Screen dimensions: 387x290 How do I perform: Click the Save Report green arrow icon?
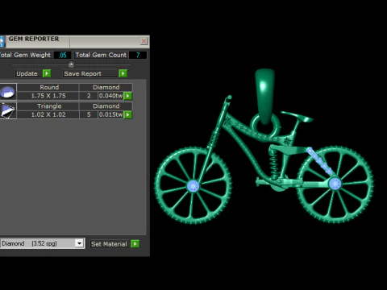123,73
